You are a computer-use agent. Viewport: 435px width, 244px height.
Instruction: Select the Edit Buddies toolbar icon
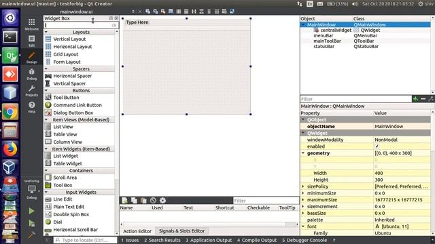coord(163,12)
